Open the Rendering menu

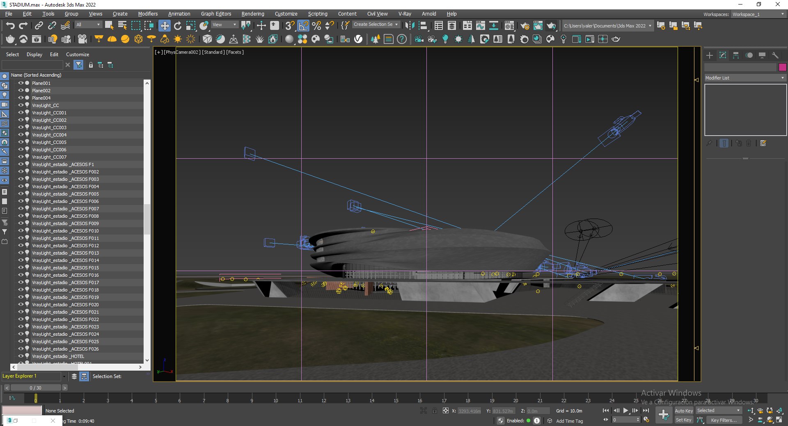point(252,14)
